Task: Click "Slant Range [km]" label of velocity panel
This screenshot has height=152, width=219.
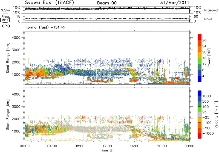Action: pos(8,115)
